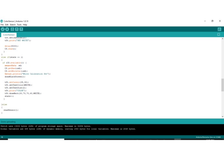Click the 'CS.setWhiteCal(&sd);' line
224x159 pixels.
(x=16, y=71)
